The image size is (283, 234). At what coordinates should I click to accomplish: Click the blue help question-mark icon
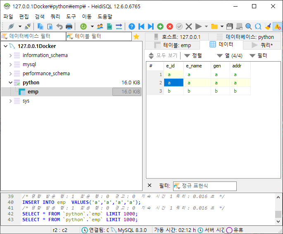pyautogui.click(x=132, y=26)
